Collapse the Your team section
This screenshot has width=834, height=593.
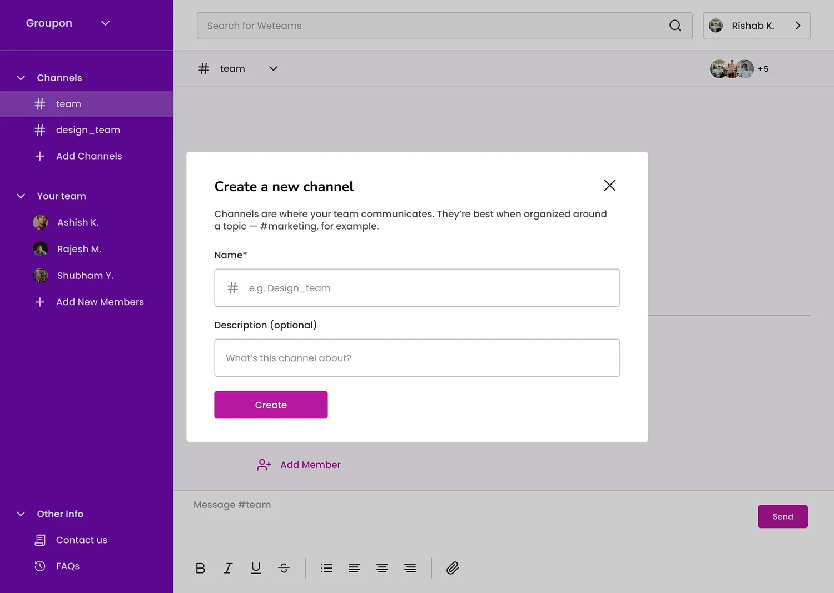click(21, 196)
